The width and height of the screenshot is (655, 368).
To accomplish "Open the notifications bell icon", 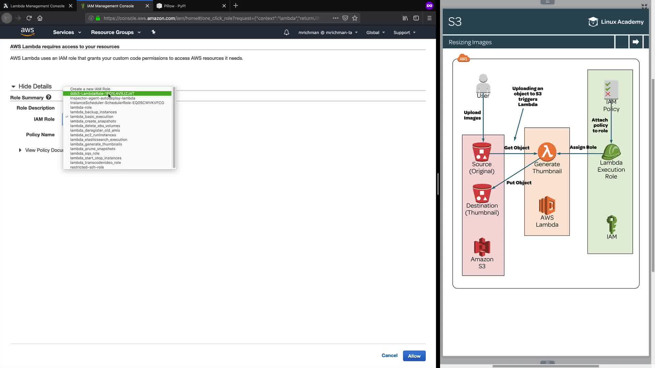I will [287, 32].
